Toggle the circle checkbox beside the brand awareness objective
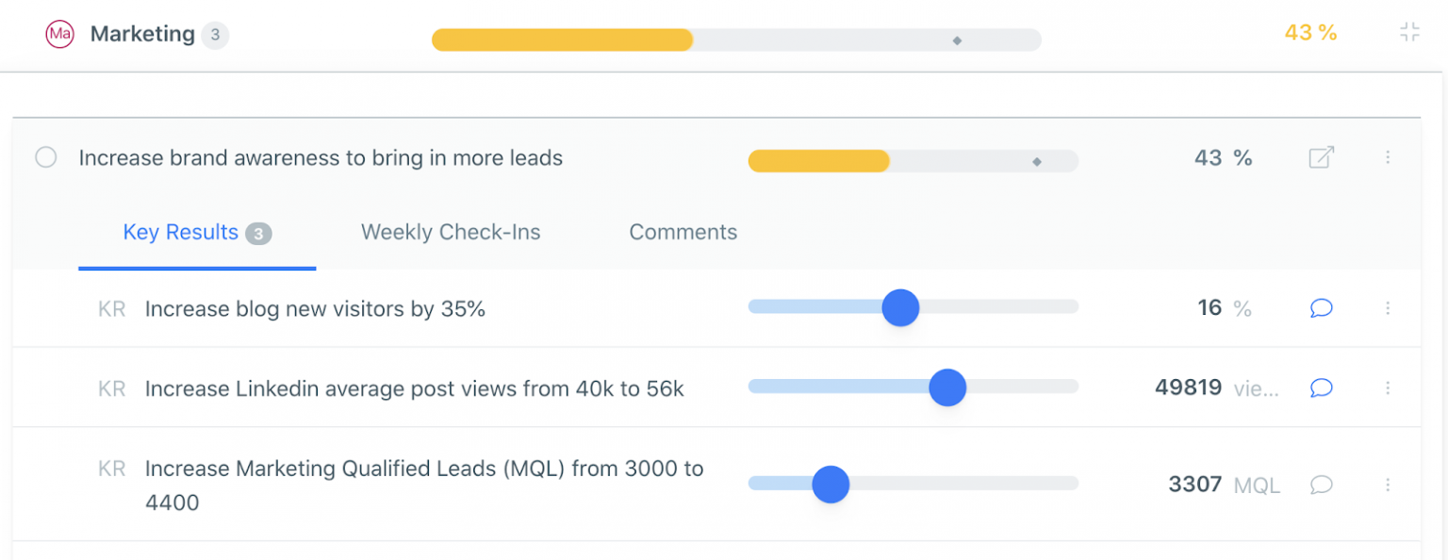 point(45,157)
